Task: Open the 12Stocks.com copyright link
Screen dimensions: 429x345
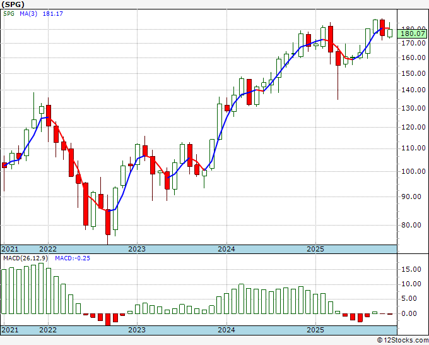Action: pyautogui.click(x=403, y=341)
